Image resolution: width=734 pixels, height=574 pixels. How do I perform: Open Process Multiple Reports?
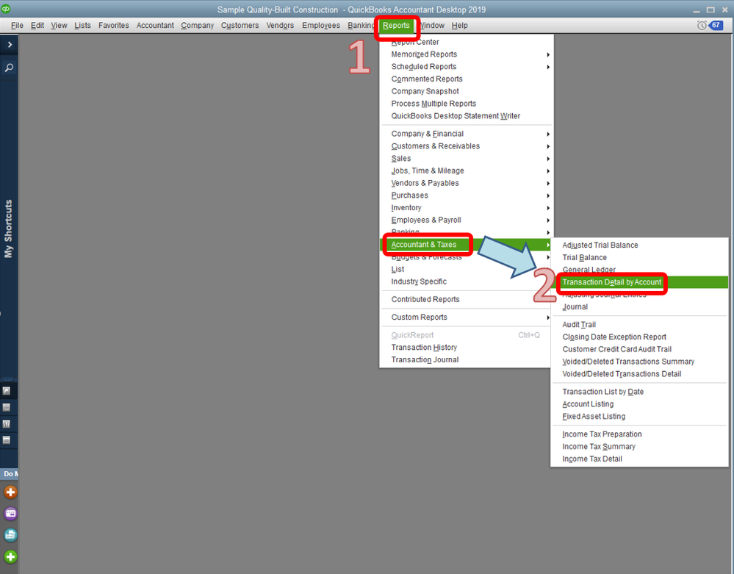coord(433,104)
